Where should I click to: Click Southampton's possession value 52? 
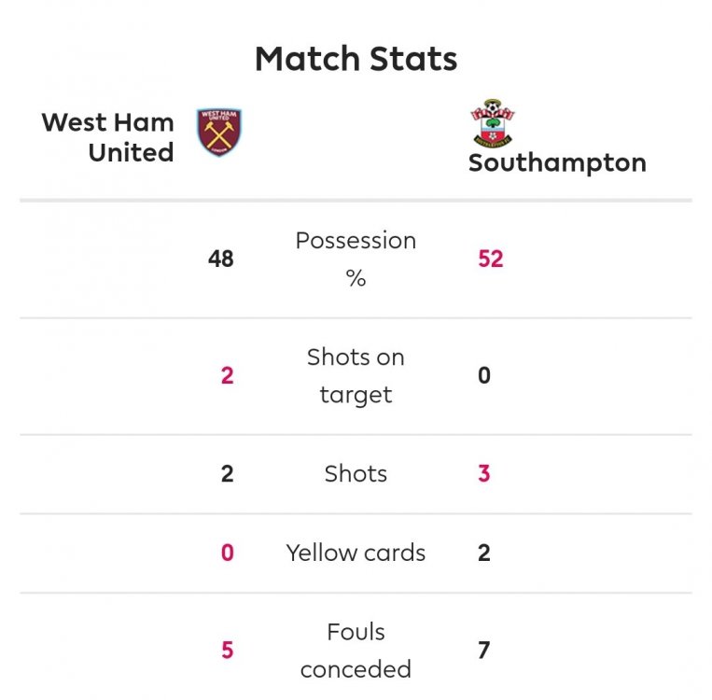click(490, 259)
